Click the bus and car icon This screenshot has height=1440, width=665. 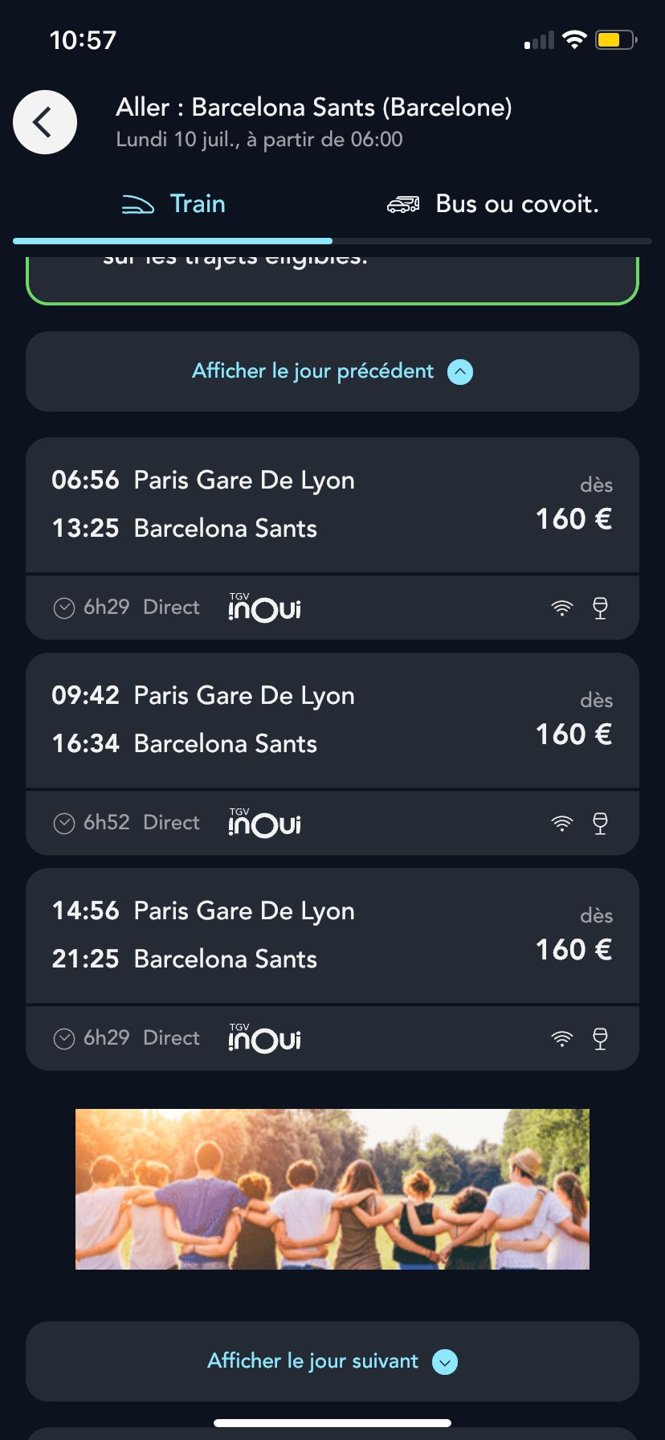(x=403, y=205)
